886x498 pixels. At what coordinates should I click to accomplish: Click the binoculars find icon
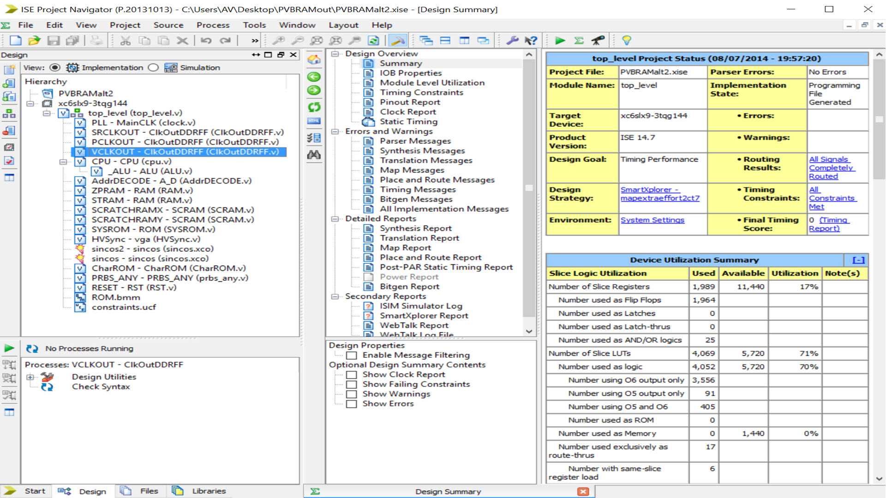(x=314, y=155)
